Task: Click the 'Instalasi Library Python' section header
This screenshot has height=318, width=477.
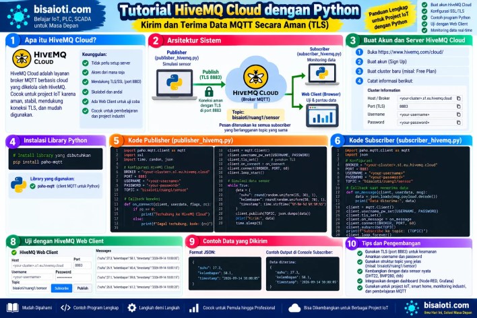Action: click(55, 141)
